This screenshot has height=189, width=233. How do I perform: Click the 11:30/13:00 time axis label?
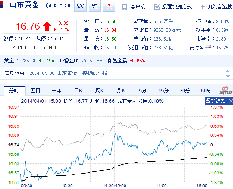coord(115,186)
